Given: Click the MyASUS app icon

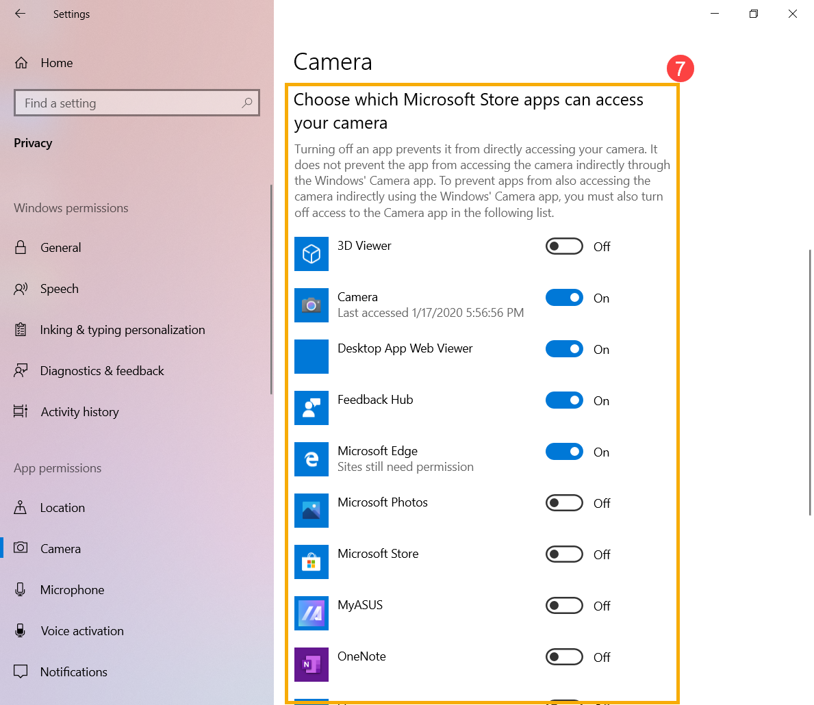Looking at the screenshot, I should 311,613.
